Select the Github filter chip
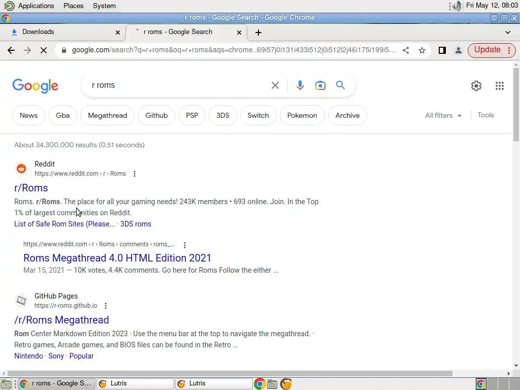 click(x=156, y=115)
